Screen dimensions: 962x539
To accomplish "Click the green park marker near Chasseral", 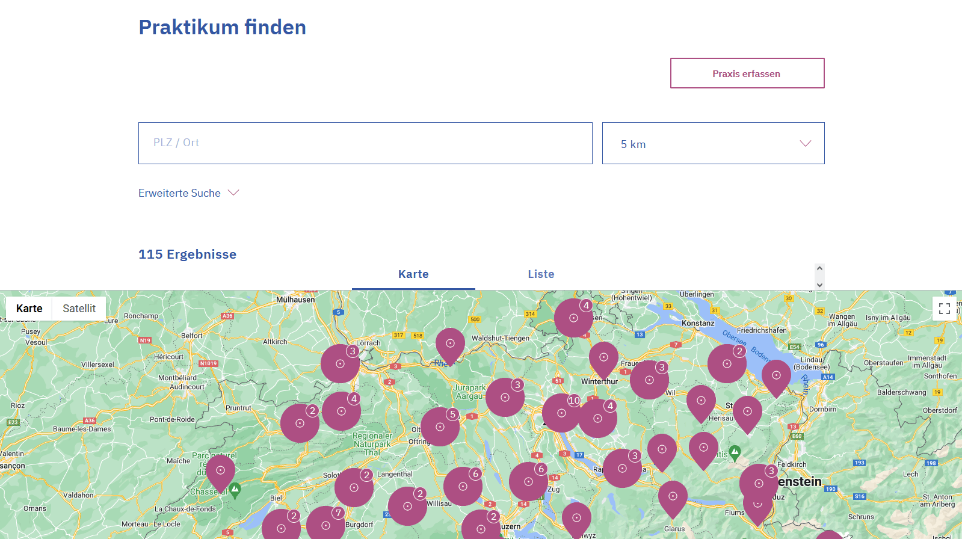I will tap(235, 490).
